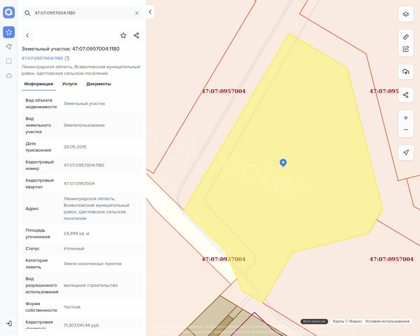Image resolution: width=420 pixels, height=336 pixels.
Task: Switch to the Услуги tab
Action: coord(70,84)
